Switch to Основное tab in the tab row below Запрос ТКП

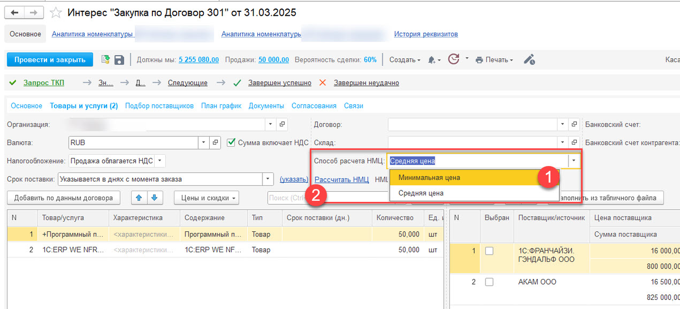27,105
